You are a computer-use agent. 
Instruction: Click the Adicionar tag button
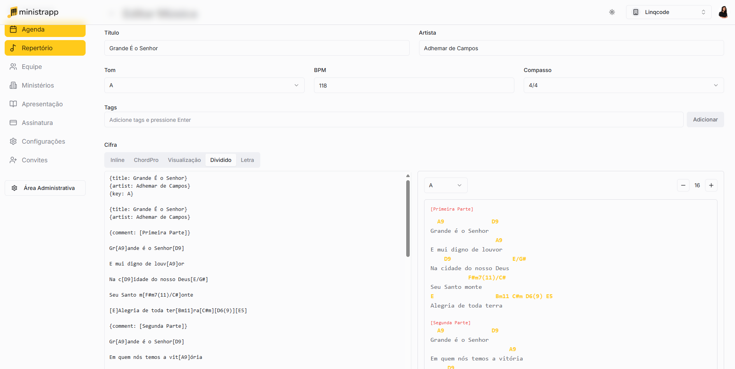coord(705,119)
